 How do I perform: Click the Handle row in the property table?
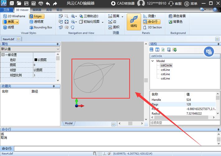pos(183,100)
